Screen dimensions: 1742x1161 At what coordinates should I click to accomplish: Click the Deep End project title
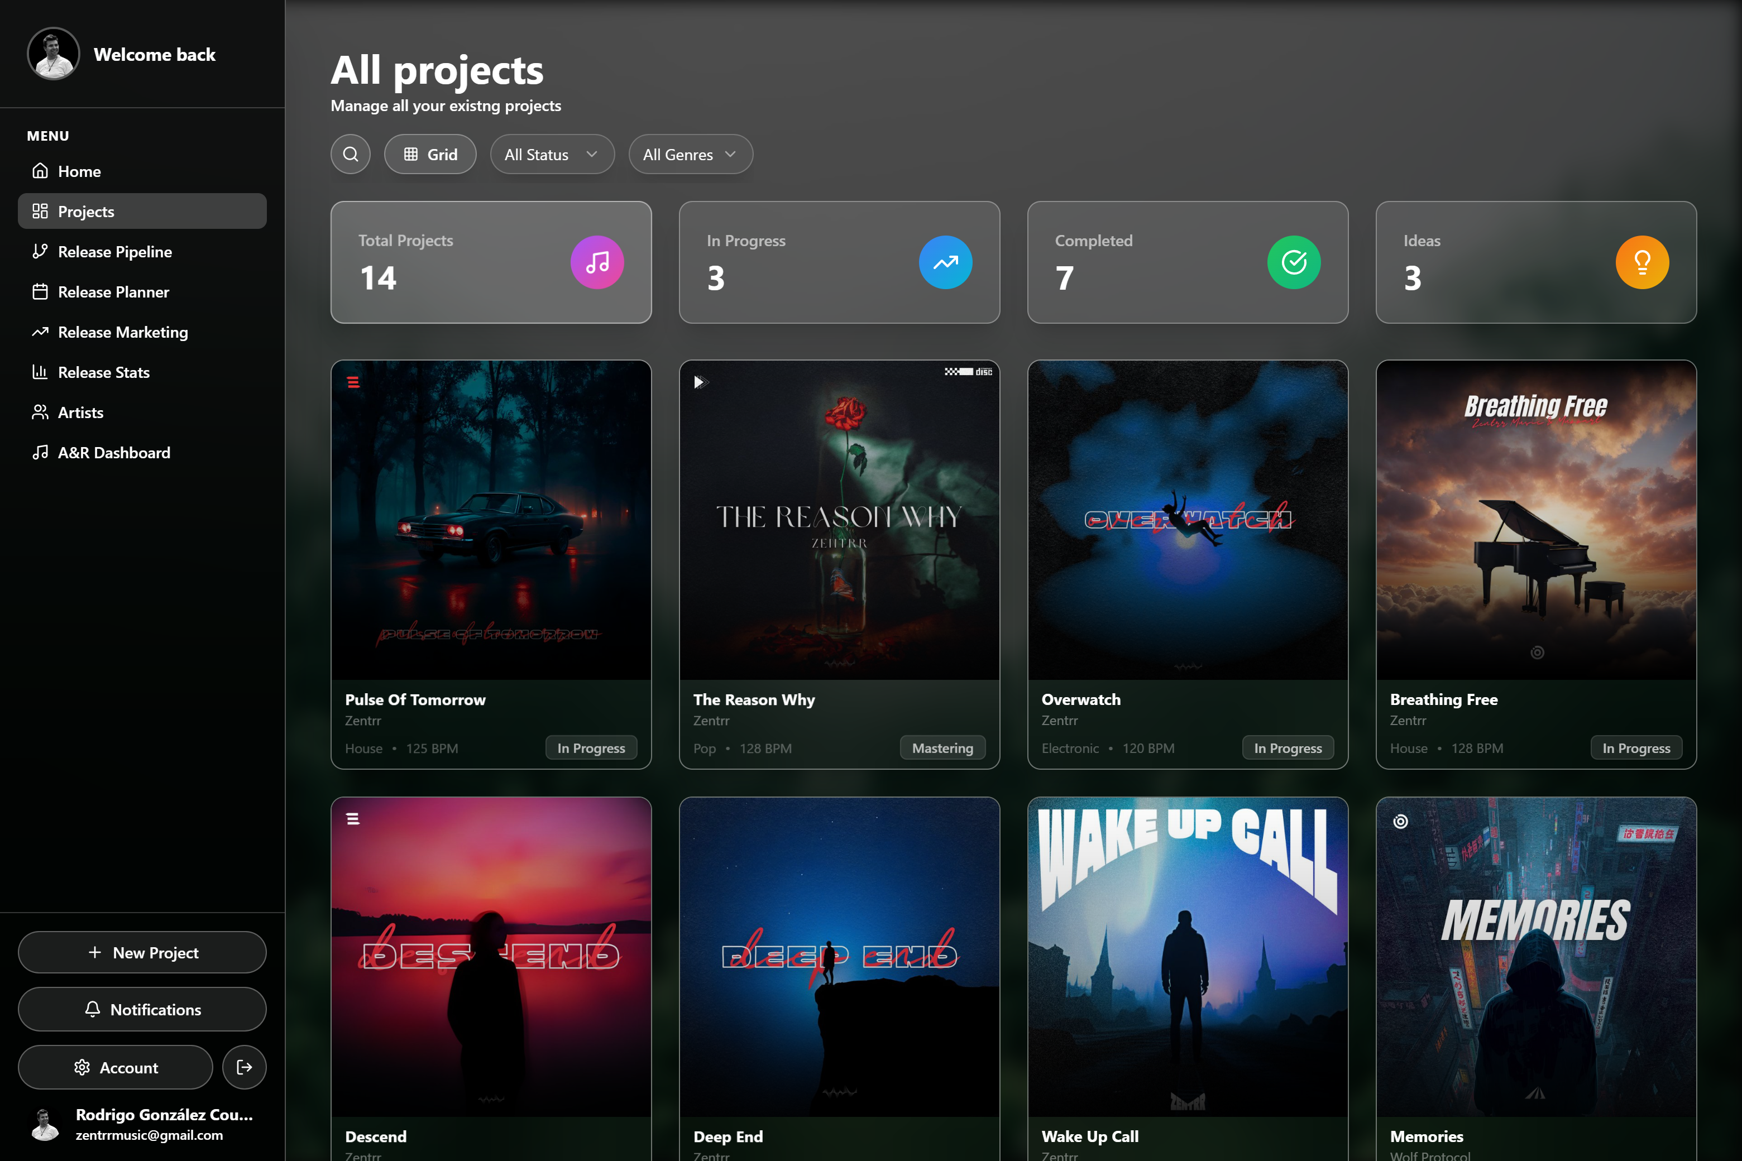(728, 1136)
